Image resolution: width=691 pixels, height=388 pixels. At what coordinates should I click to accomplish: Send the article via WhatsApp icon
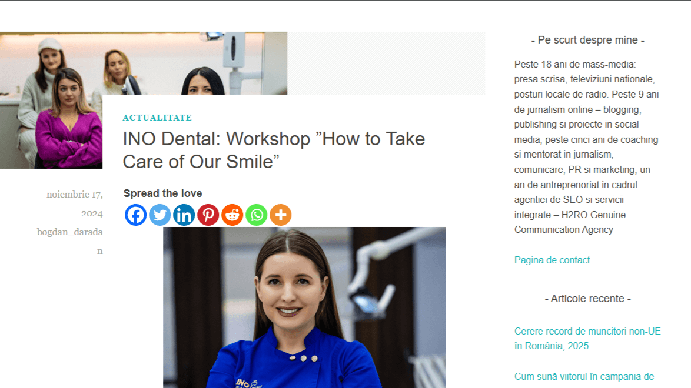tap(257, 215)
